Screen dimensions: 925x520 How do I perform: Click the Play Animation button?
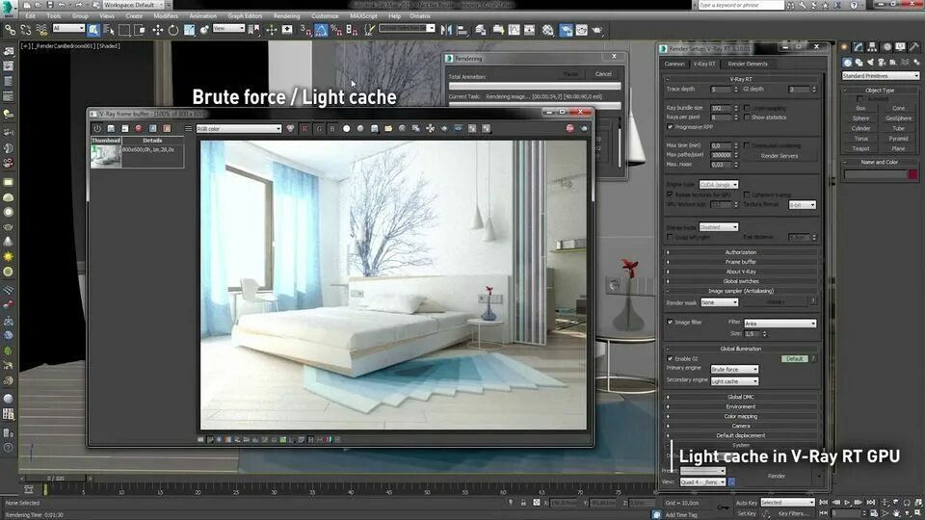pos(847,503)
